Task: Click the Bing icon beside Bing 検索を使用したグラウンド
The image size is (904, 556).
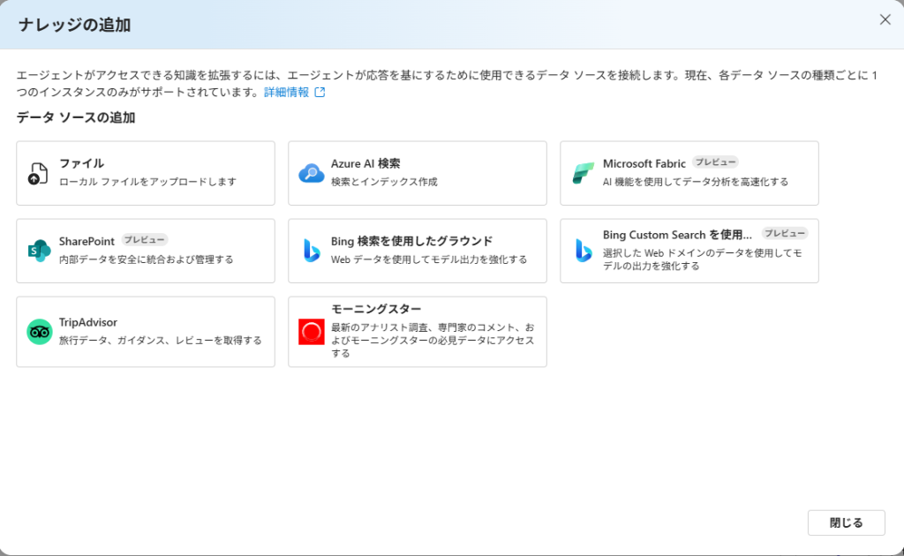Action: click(x=311, y=251)
